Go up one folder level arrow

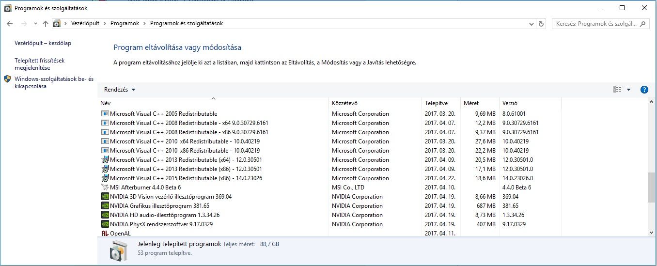click(x=46, y=24)
